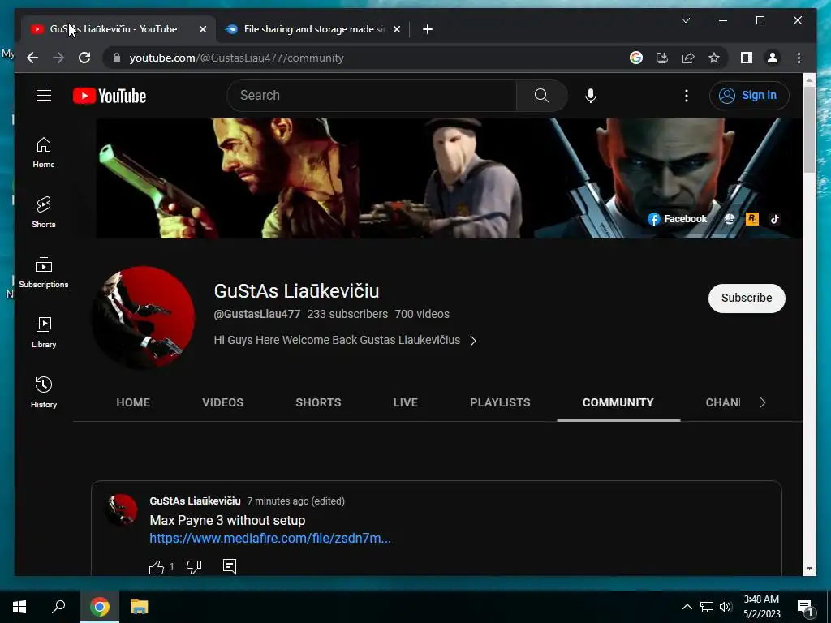Image resolution: width=831 pixels, height=623 pixels.
Task: Click the YouTube logo
Action: click(x=110, y=96)
